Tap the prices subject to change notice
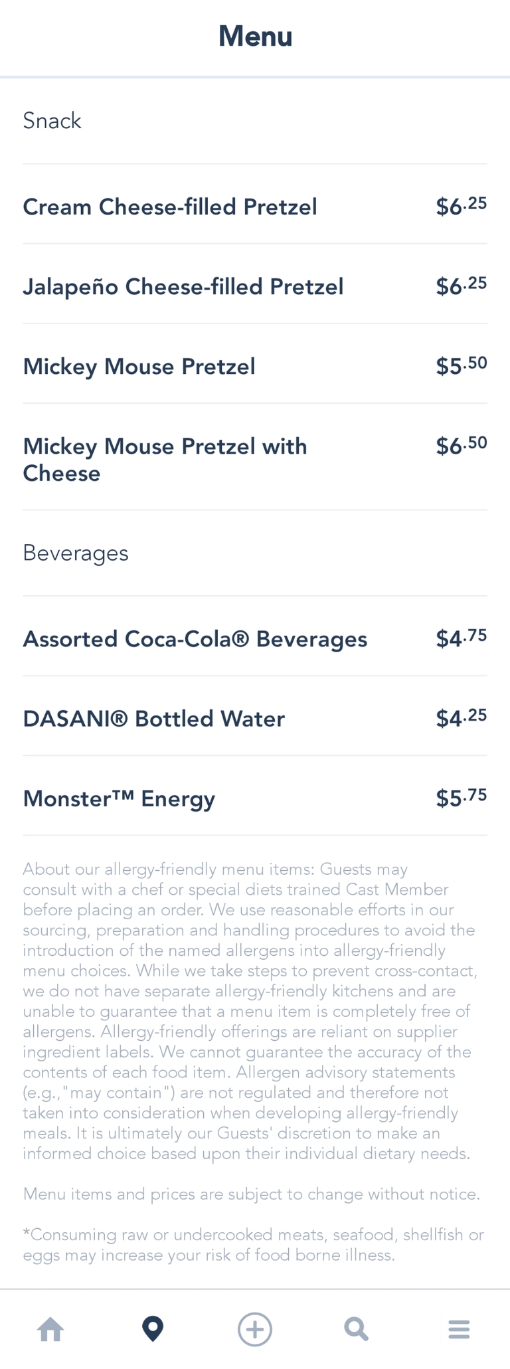This screenshot has height=1369, width=510. click(x=251, y=1194)
